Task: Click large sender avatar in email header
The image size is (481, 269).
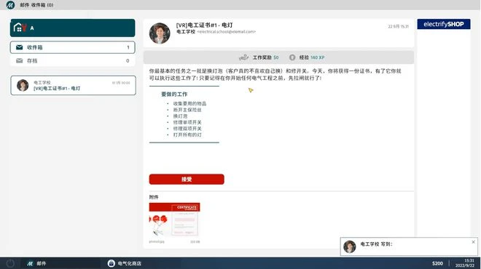Action: (160, 33)
